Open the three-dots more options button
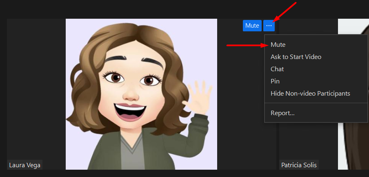This screenshot has height=177, width=369. pyautogui.click(x=269, y=26)
